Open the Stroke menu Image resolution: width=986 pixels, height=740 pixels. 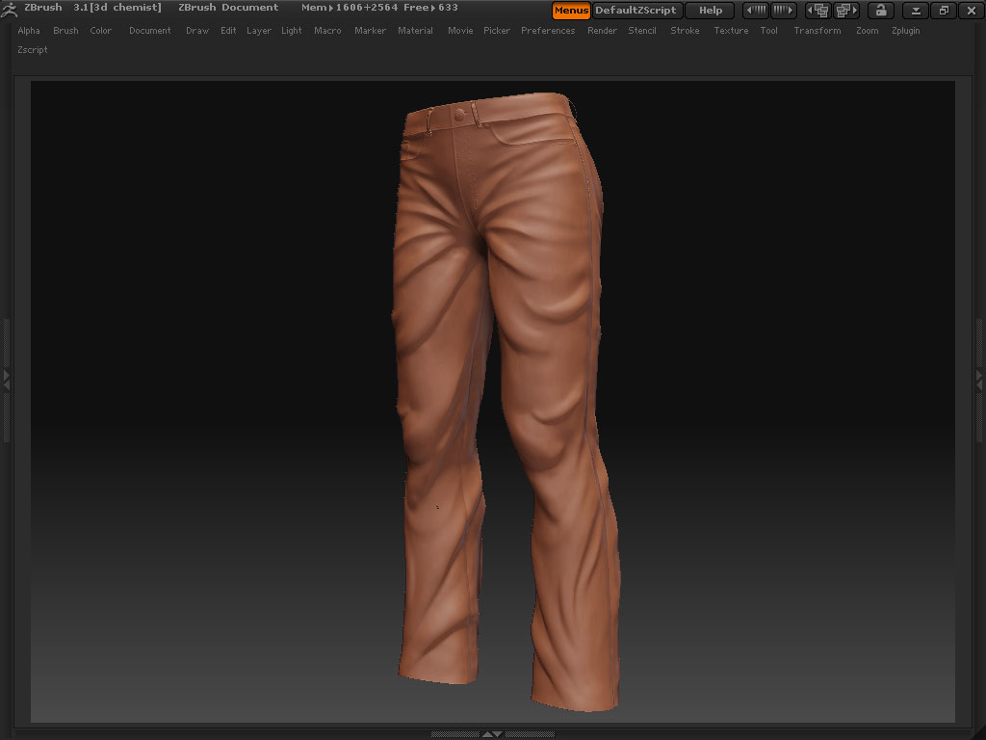coord(685,30)
